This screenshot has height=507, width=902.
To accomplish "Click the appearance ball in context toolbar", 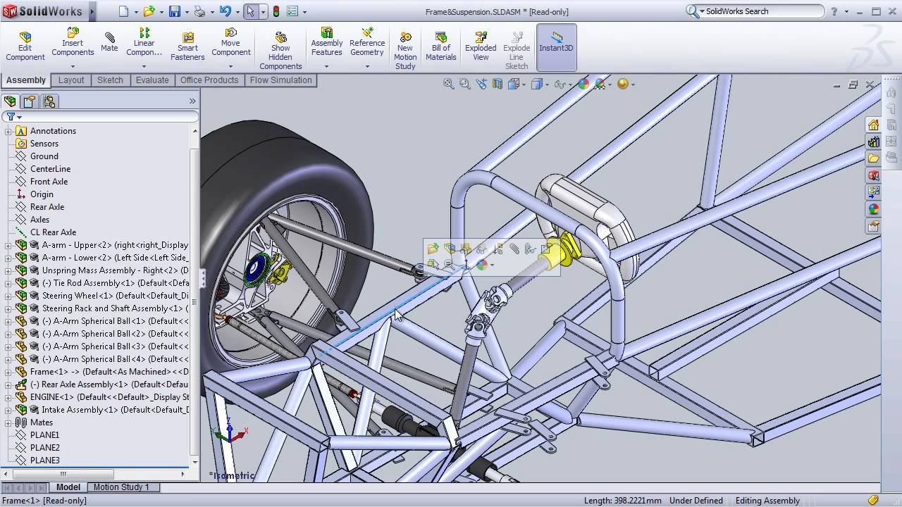I will pos(481,265).
